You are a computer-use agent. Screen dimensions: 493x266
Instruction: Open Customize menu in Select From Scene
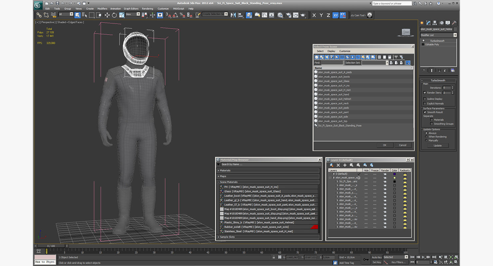point(345,51)
